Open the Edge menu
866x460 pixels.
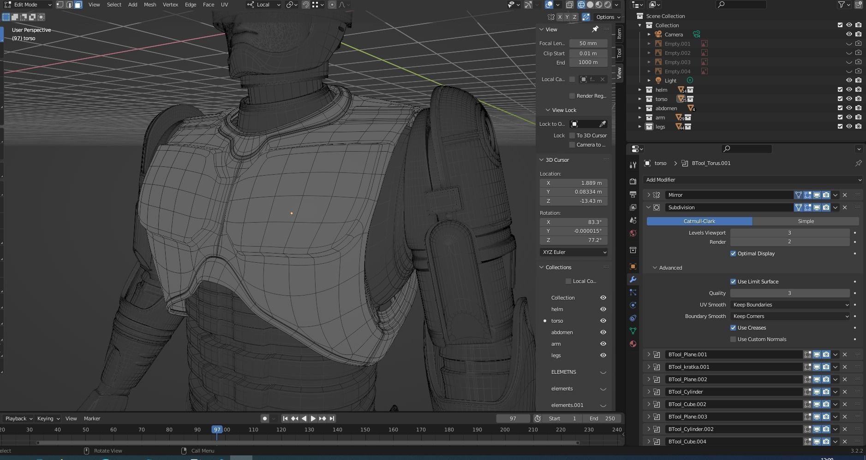pos(191,5)
